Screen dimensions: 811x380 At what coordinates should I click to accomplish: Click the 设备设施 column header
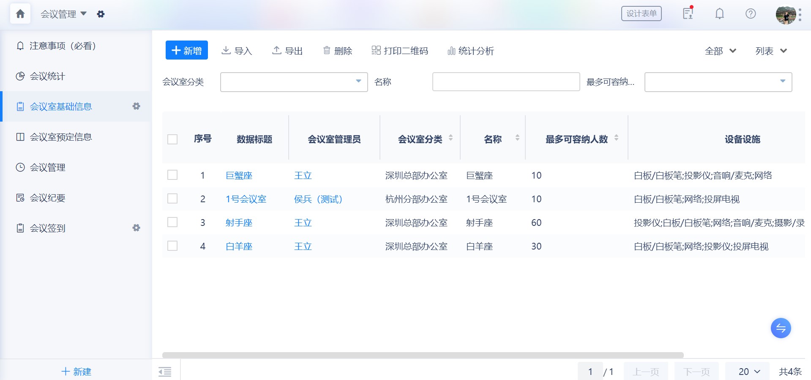(x=743, y=139)
